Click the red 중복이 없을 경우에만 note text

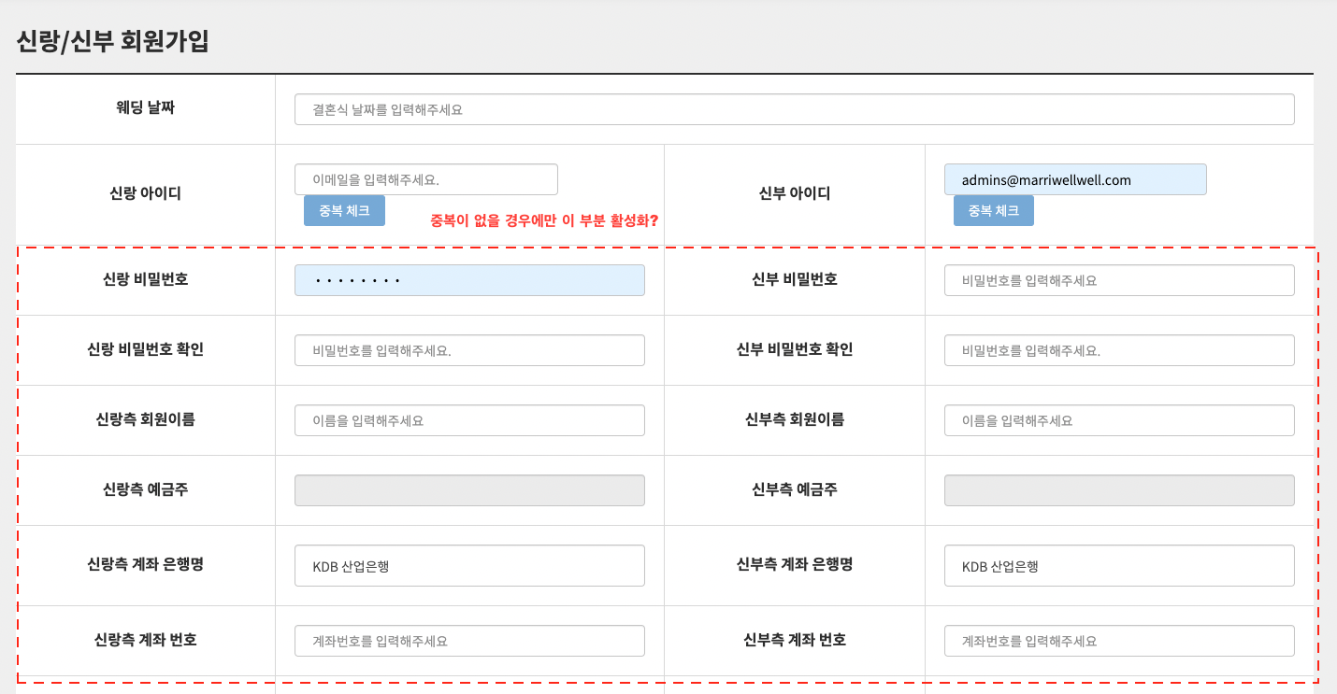coord(543,221)
